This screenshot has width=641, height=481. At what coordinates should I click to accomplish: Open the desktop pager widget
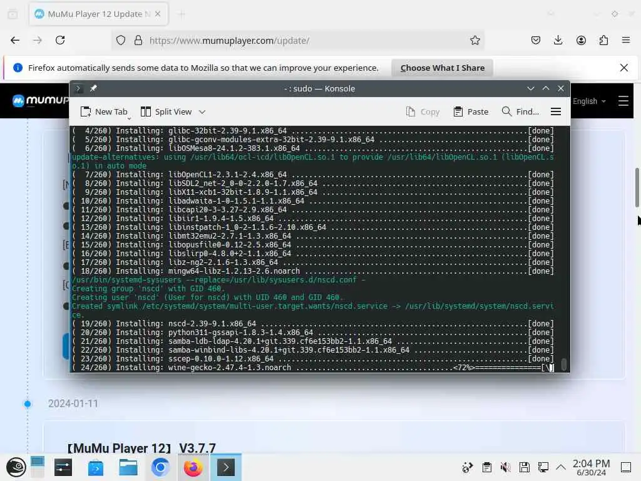(37, 467)
